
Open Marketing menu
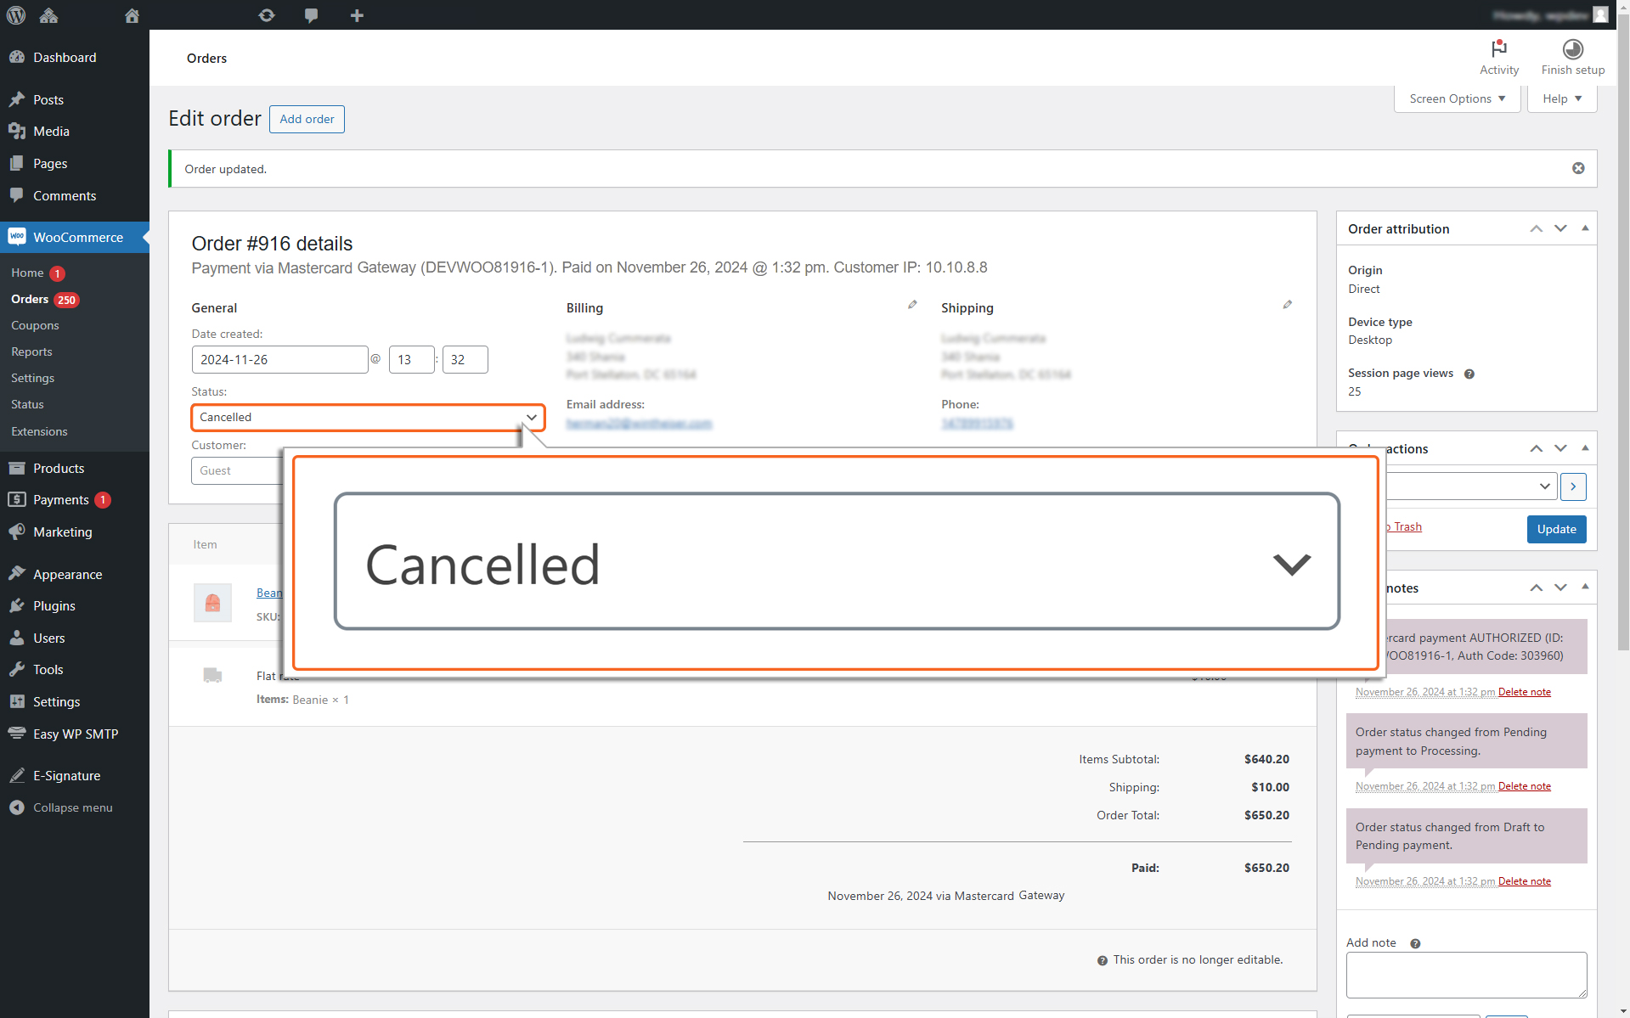tap(75, 532)
